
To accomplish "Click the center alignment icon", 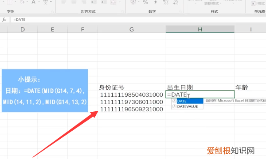I will (74, 2).
